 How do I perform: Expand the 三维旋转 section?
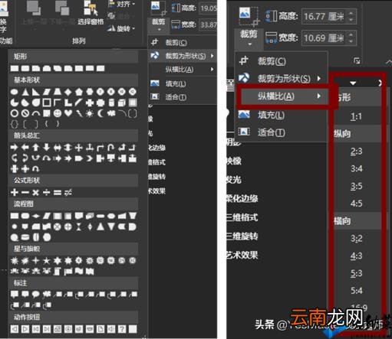coord(242,236)
